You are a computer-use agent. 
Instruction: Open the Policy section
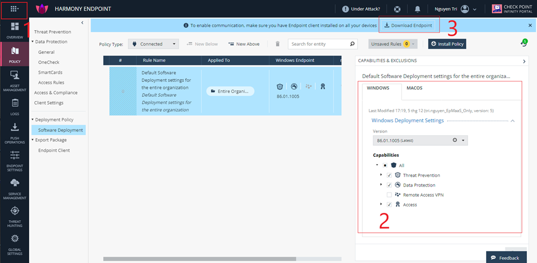coord(15,55)
